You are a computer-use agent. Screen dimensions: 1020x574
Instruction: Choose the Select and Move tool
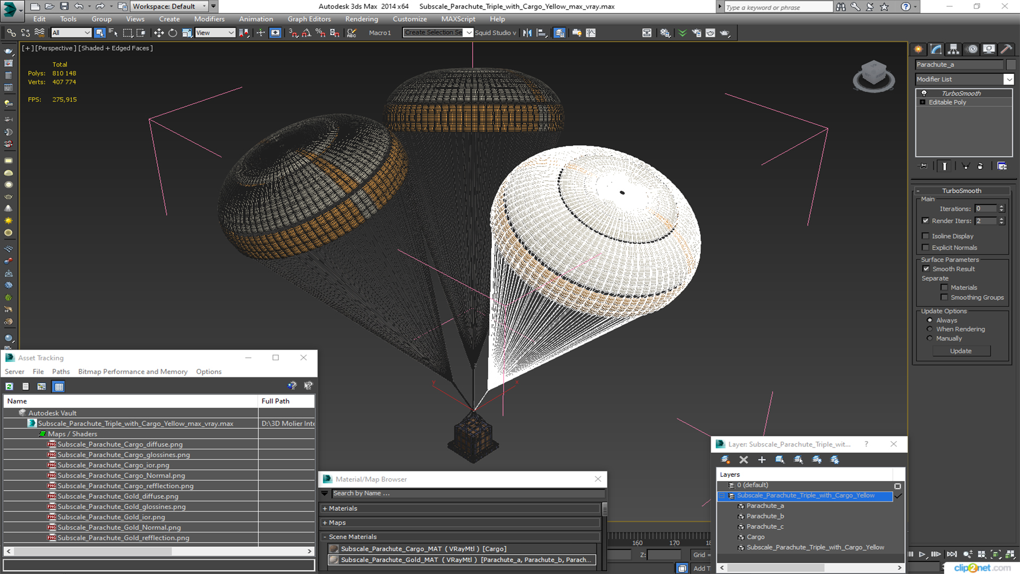tap(158, 33)
